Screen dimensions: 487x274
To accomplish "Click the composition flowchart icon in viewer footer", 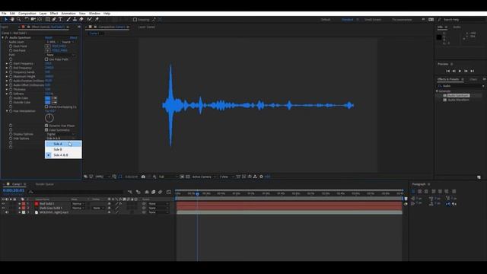I will pyautogui.click(x=255, y=177).
